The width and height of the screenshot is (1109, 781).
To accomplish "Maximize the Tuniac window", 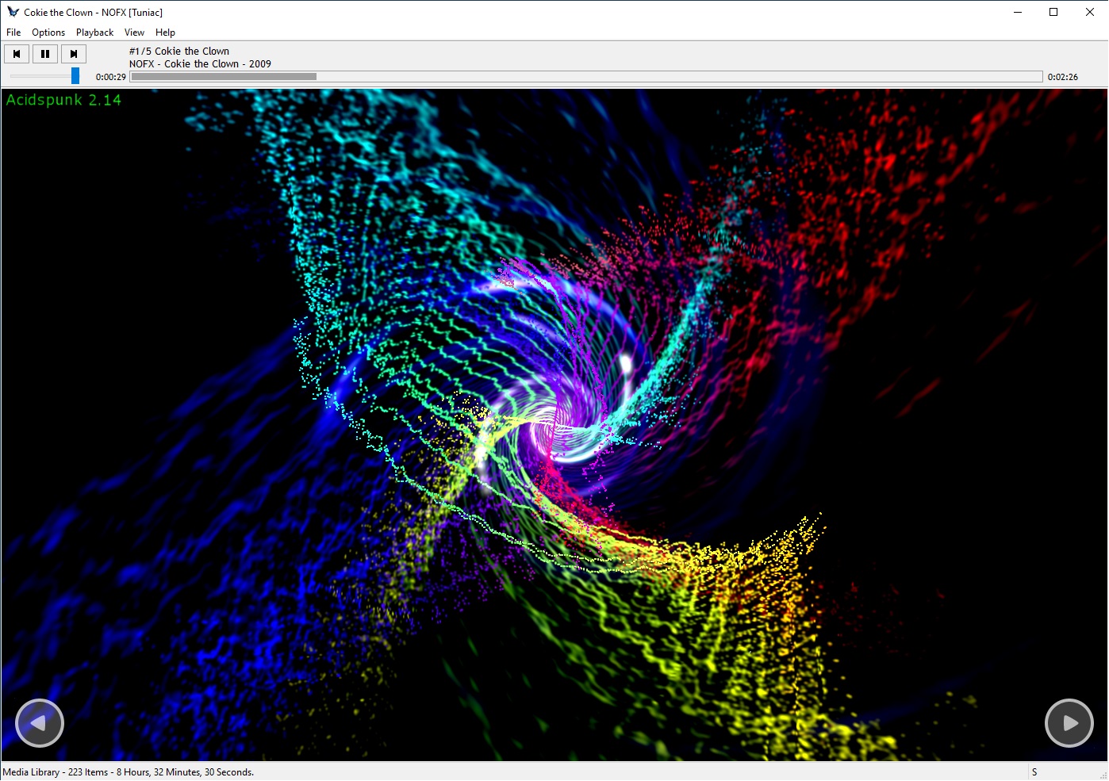I will pos(1053,12).
